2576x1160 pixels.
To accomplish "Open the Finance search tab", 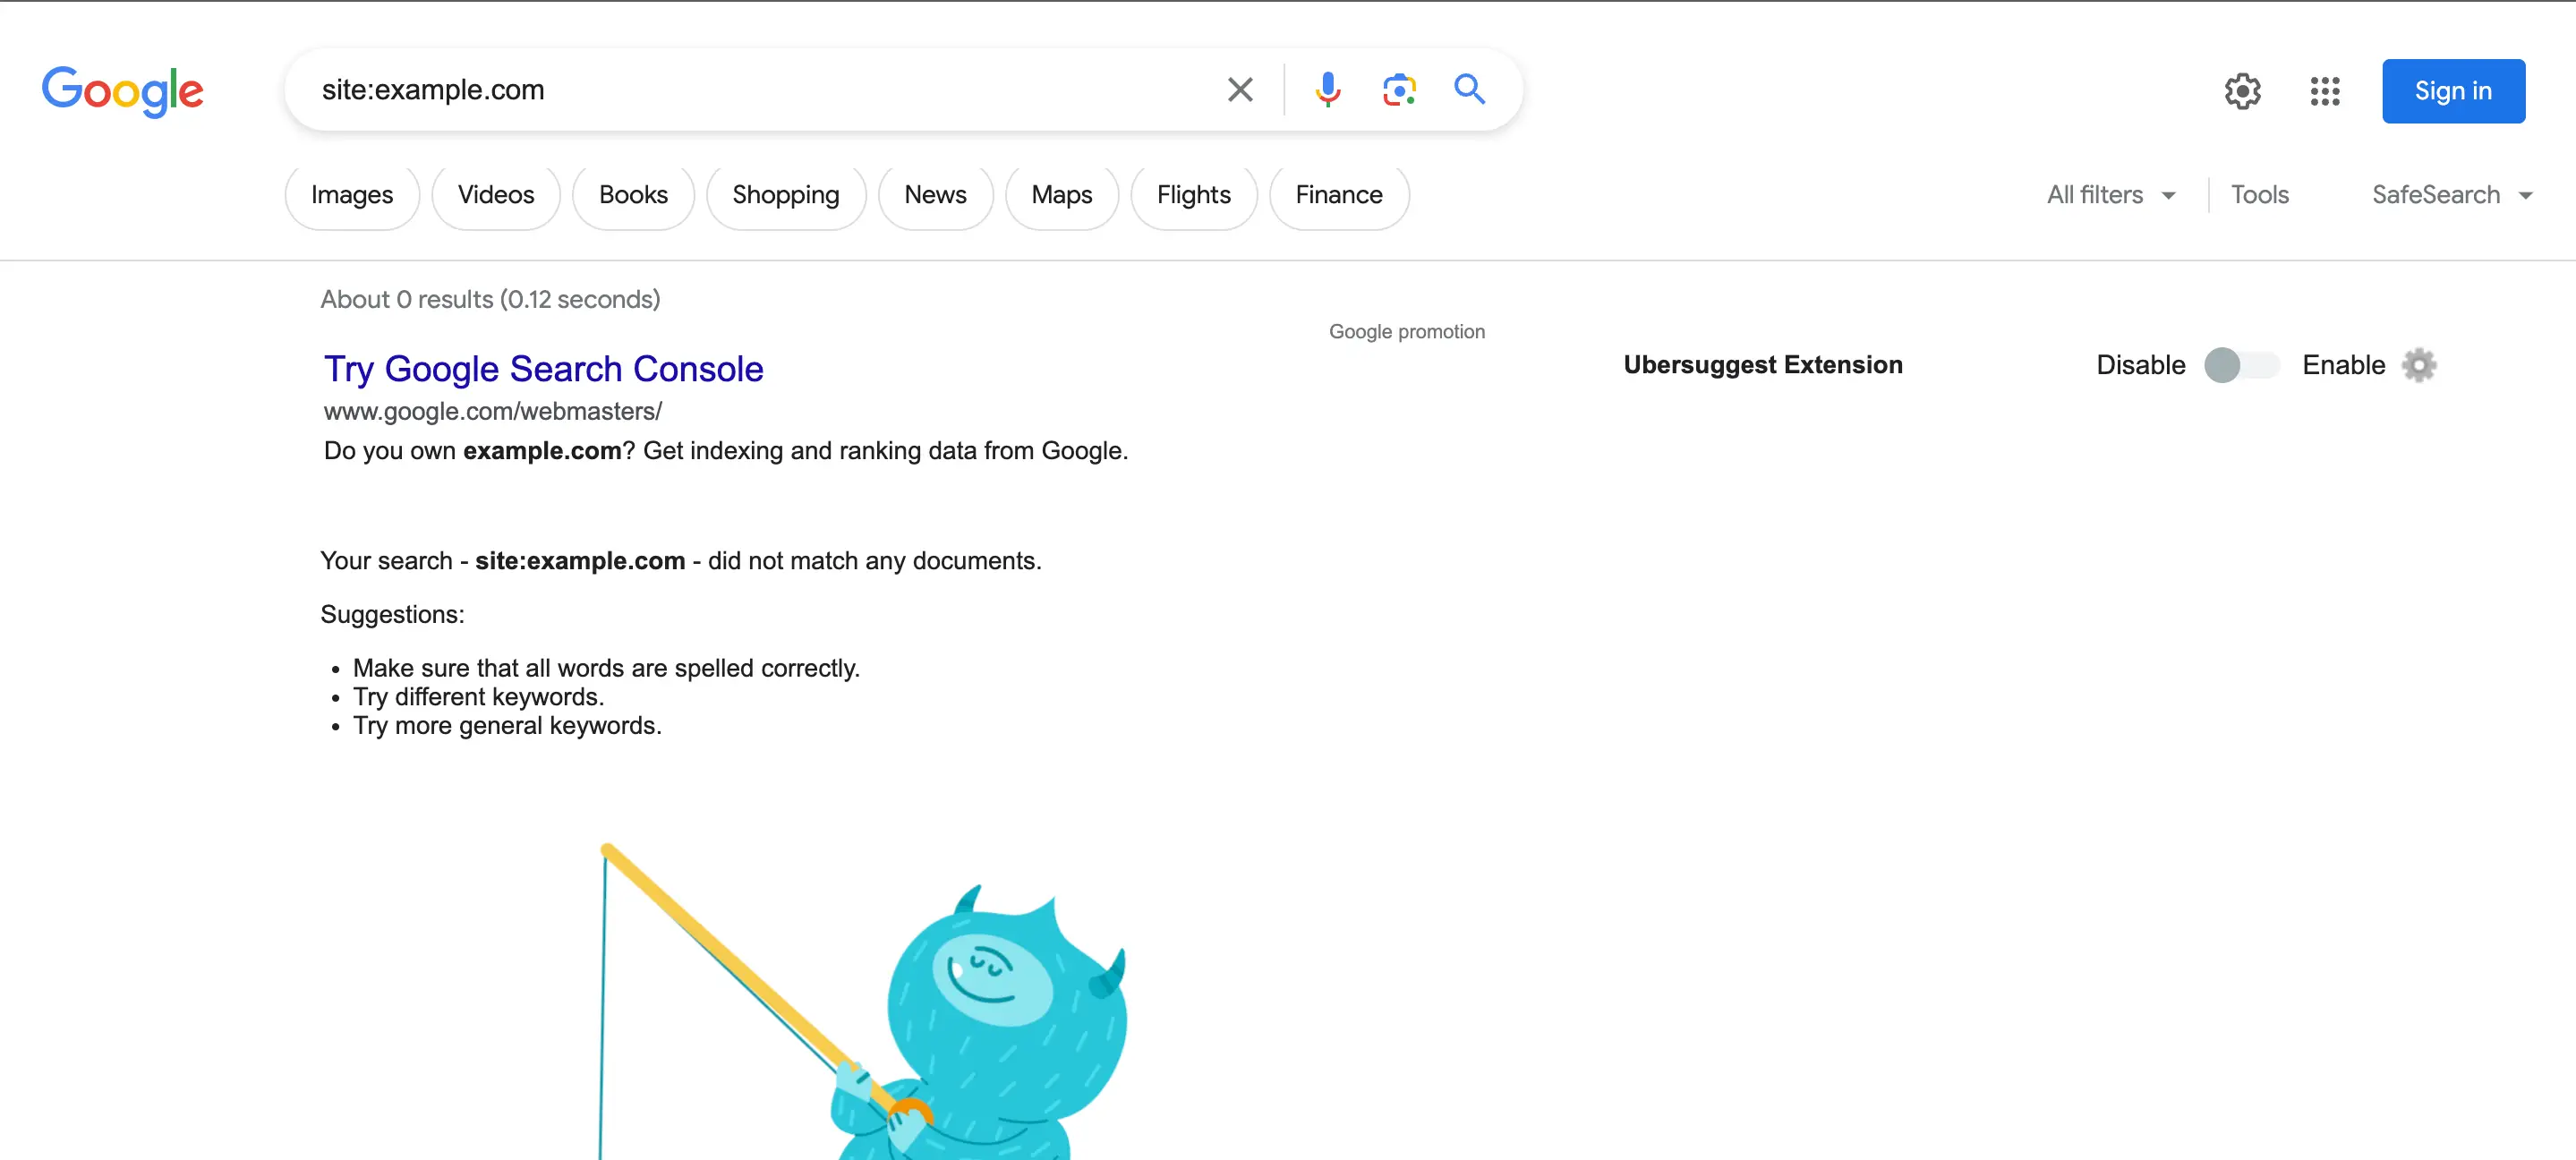I will tap(1338, 195).
